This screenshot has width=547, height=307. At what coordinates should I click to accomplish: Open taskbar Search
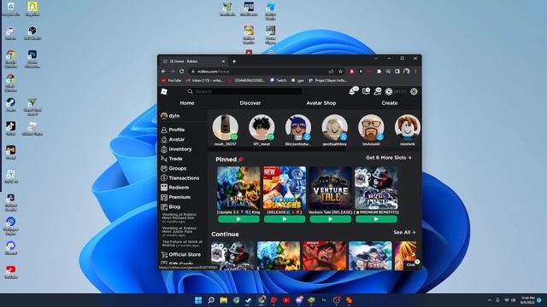coord(211,300)
